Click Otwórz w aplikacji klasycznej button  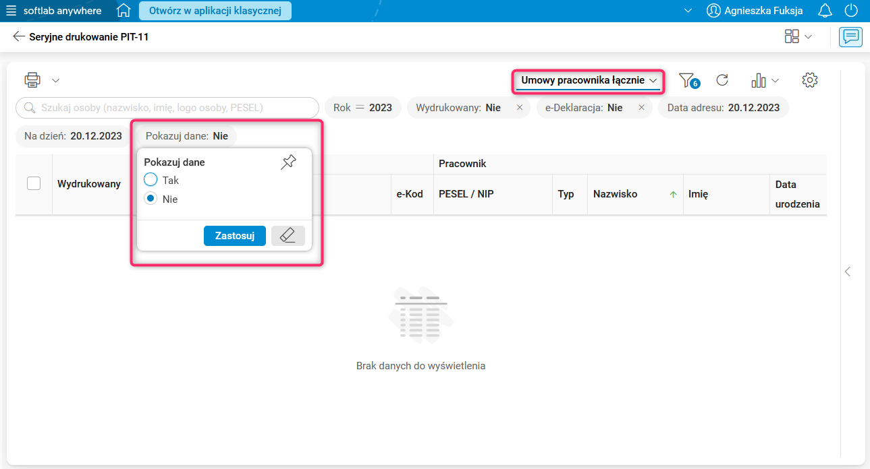pyautogui.click(x=215, y=11)
